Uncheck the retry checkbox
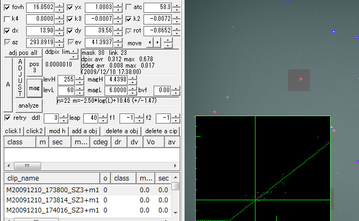This screenshot has width=359, height=221. (7, 118)
